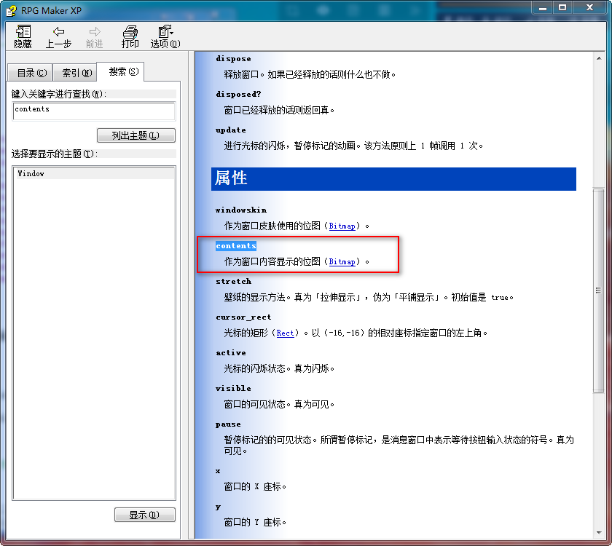The height and width of the screenshot is (546, 612).
Task: Click the highlighted contents property heading
Action: click(x=236, y=246)
